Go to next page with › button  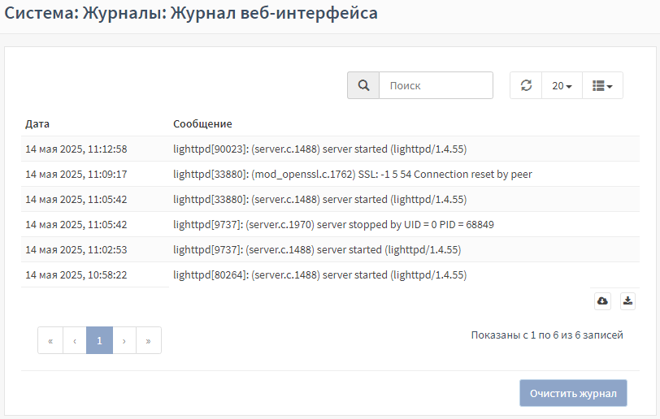click(x=124, y=340)
